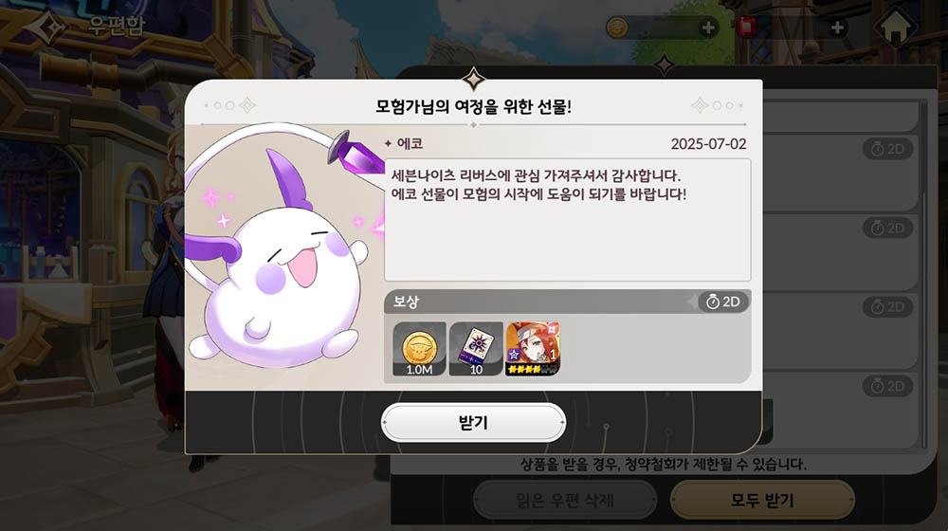Tap the gold coin currency icon
The image size is (948, 531).
click(617, 27)
